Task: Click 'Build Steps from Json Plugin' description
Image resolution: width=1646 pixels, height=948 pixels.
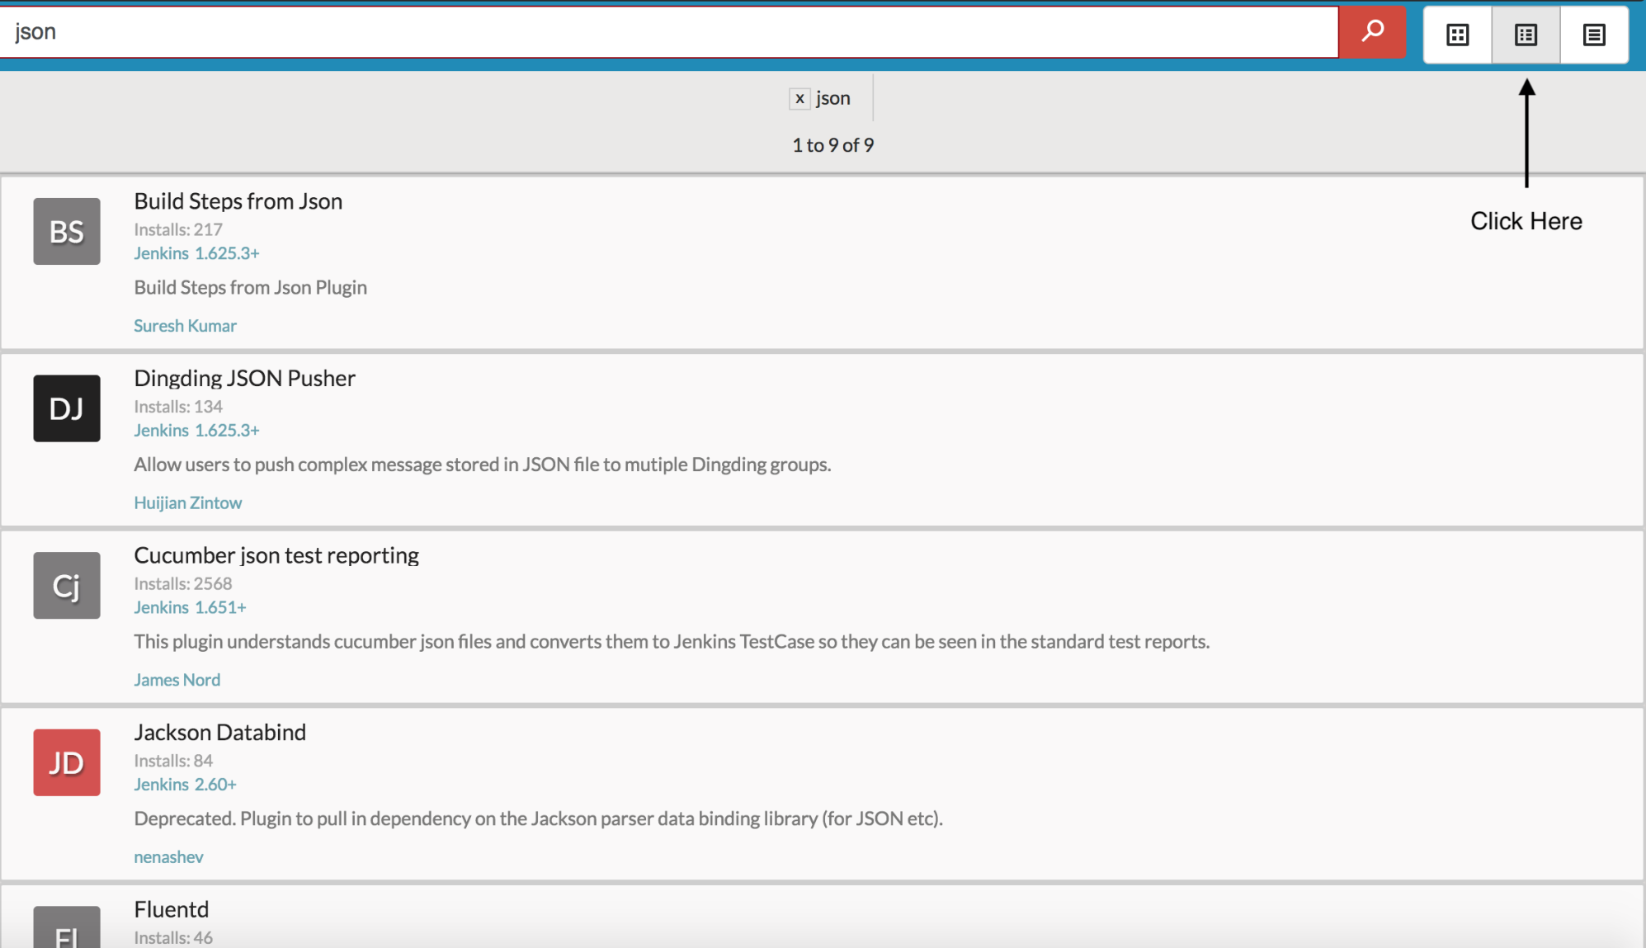Action: point(250,288)
